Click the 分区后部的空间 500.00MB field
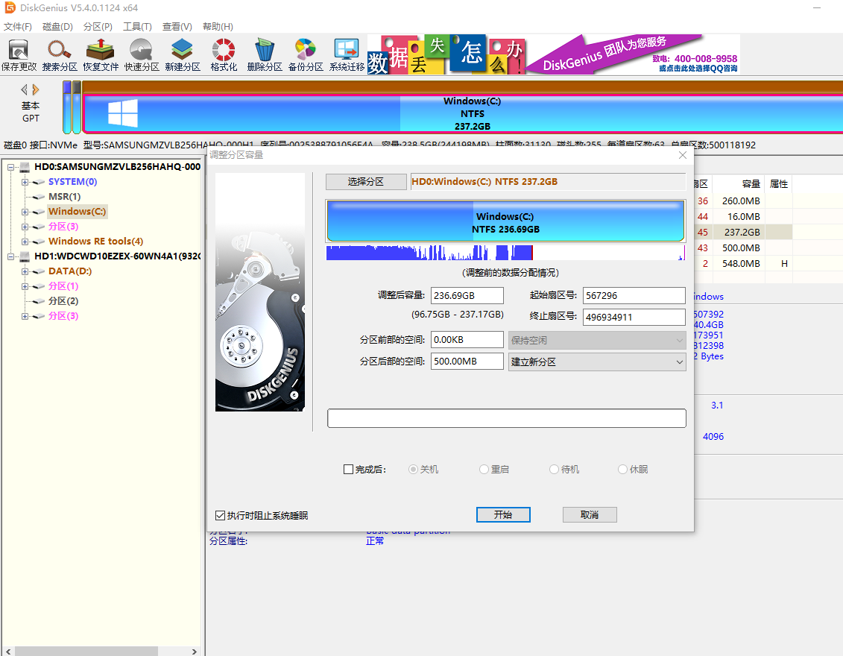Viewport: 843px width, 656px height. (467, 362)
